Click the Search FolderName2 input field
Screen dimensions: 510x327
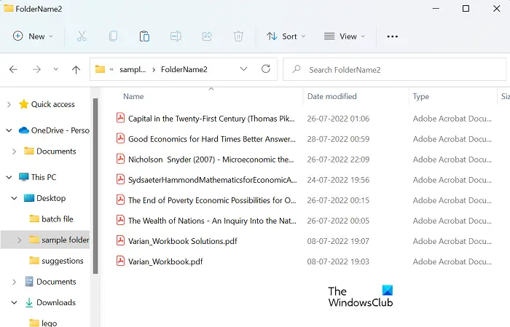pos(395,69)
